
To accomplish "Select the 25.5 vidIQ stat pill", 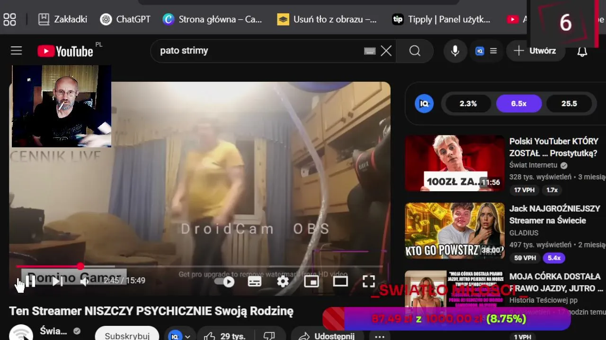I will (569, 103).
